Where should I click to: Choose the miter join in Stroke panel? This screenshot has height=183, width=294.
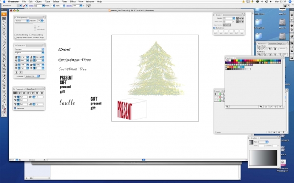237,21
